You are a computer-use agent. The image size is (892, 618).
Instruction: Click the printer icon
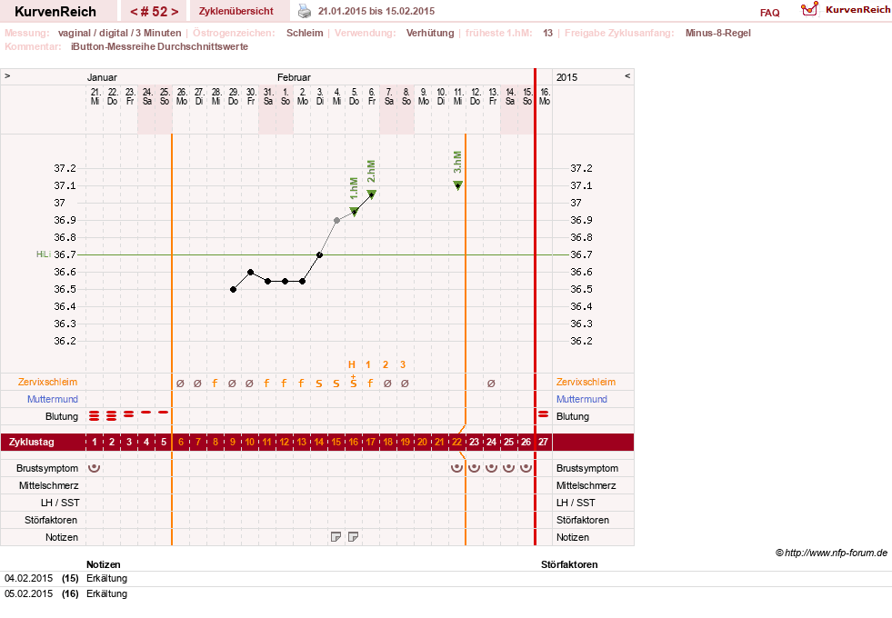tap(305, 11)
